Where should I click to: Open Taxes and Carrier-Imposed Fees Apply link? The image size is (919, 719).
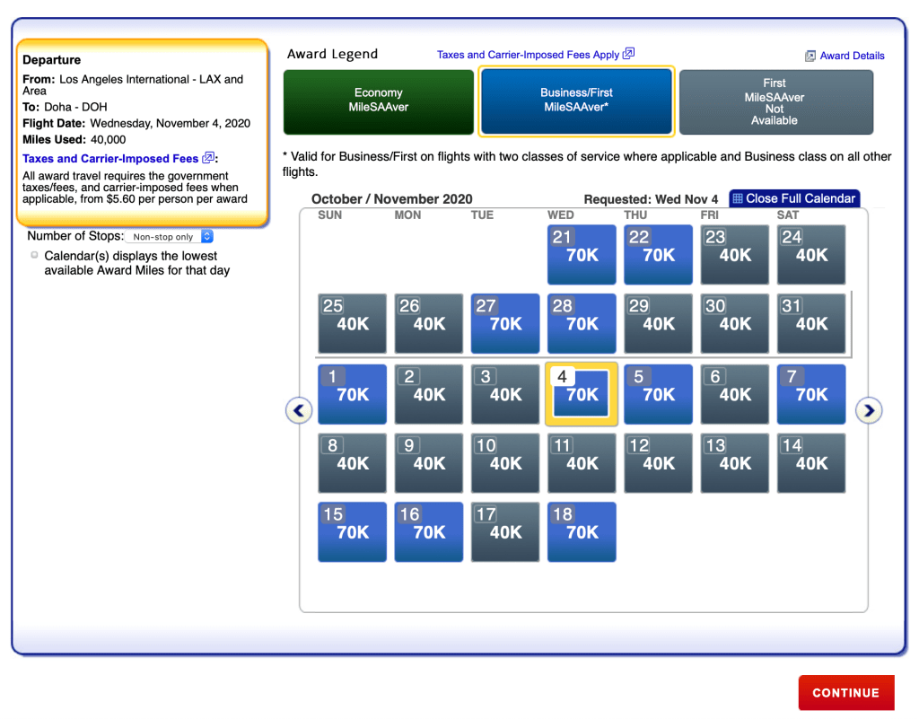(x=528, y=55)
